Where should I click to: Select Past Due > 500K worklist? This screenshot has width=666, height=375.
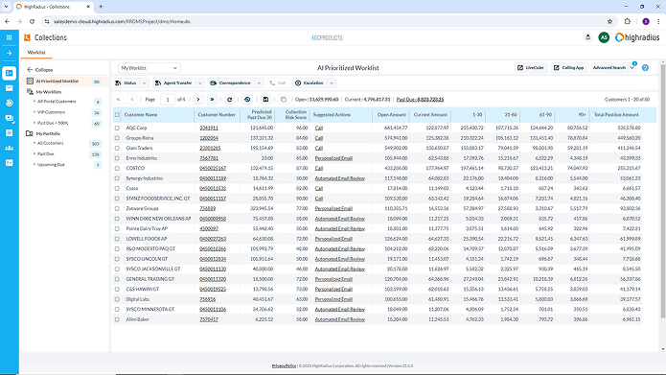coord(53,123)
